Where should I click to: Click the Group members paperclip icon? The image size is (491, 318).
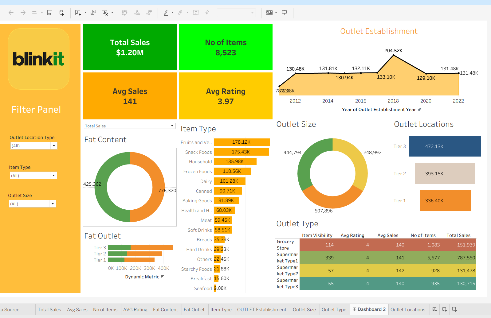click(x=180, y=13)
